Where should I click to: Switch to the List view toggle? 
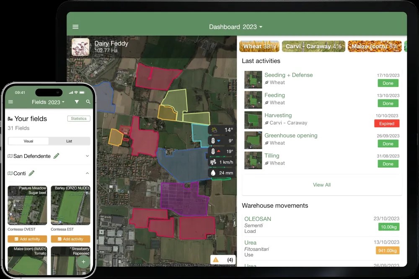69,141
